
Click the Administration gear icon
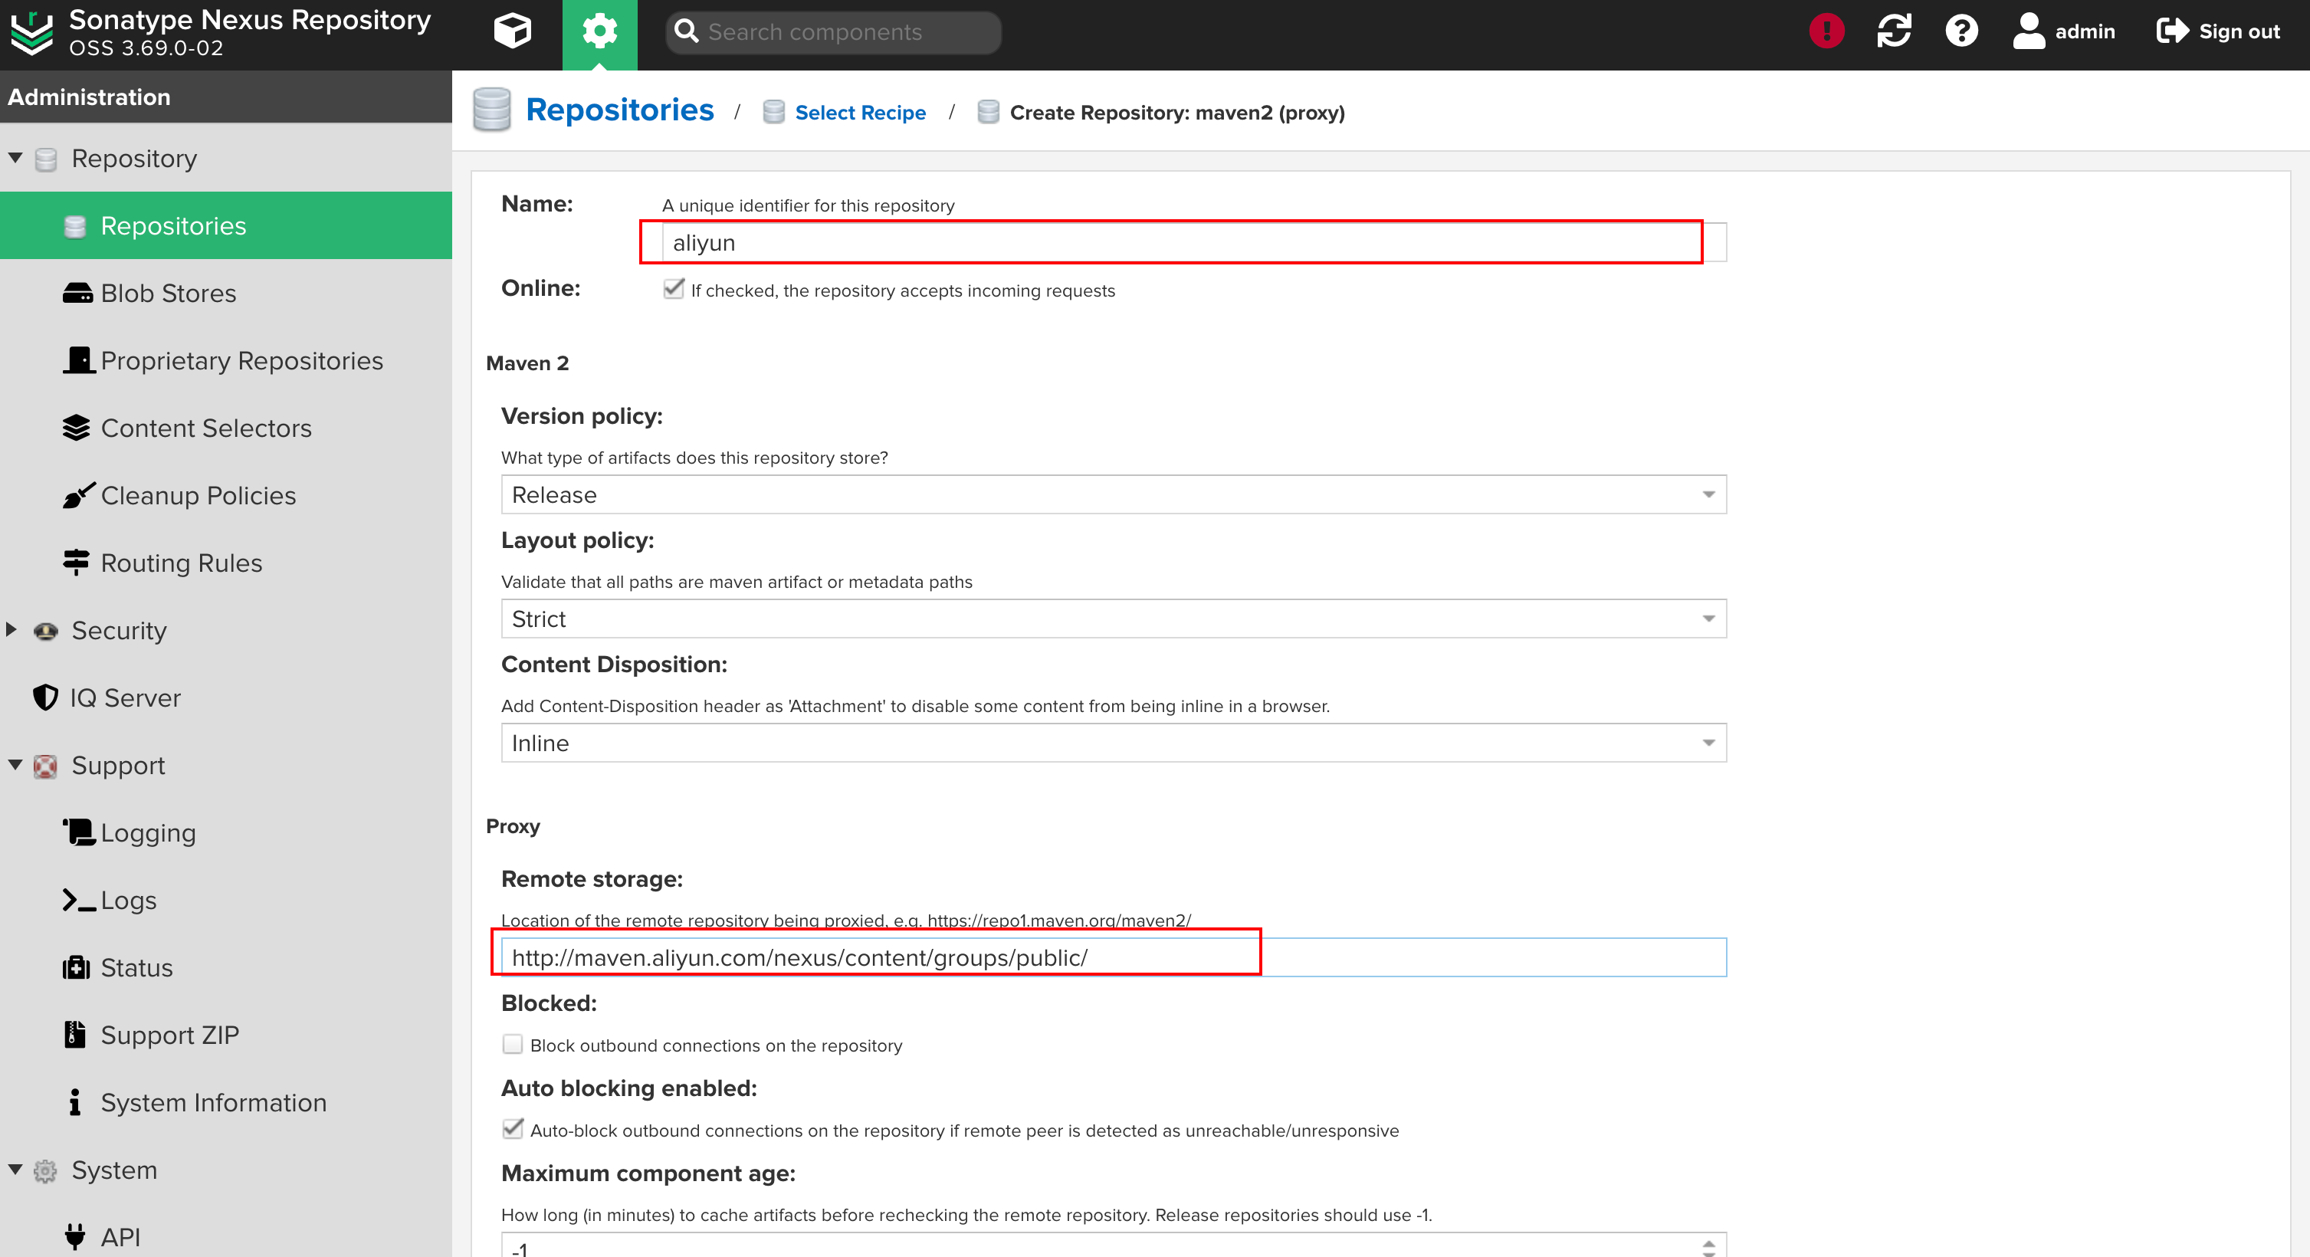(x=599, y=31)
